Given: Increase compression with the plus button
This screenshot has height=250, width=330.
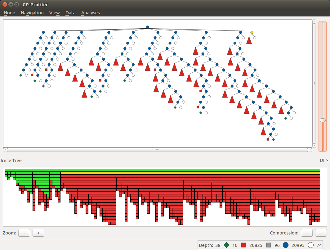Looking at the screenshot, I should coord(321,233).
